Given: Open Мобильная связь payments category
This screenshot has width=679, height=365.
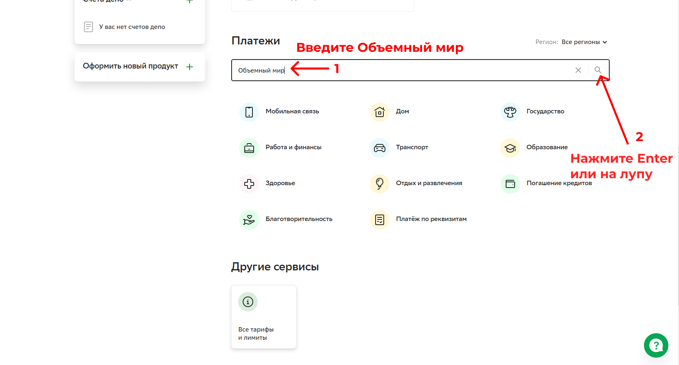Looking at the screenshot, I should [292, 111].
